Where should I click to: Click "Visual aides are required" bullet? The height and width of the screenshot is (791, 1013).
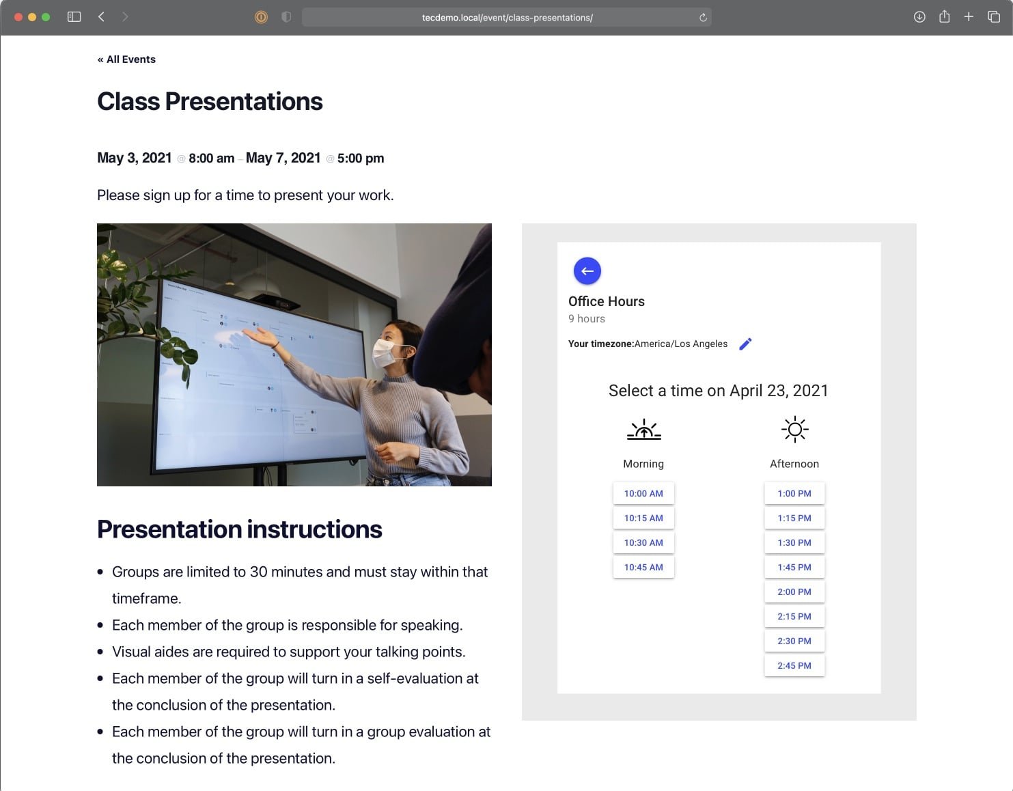click(x=289, y=652)
